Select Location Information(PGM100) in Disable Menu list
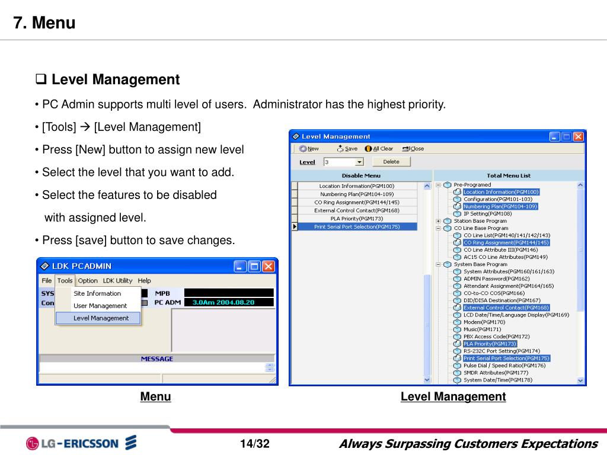Screen dimensions: 607x455 point(357,186)
